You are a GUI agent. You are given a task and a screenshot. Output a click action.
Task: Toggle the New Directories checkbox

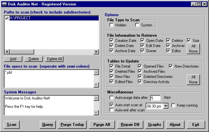(171, 66)
